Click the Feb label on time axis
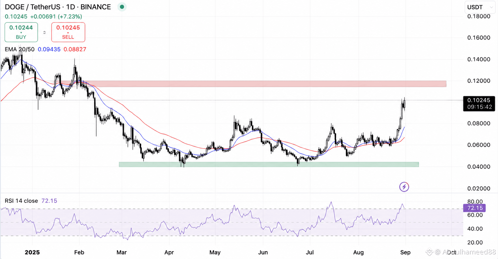This screenshot has height=259, width=498. point(79,252)
